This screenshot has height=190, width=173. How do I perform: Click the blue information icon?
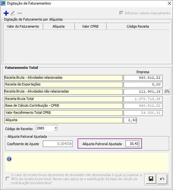9,159
